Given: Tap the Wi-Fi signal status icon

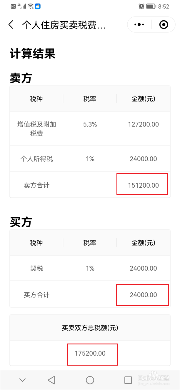Looking at the screenshot, I should pos(31,6).
